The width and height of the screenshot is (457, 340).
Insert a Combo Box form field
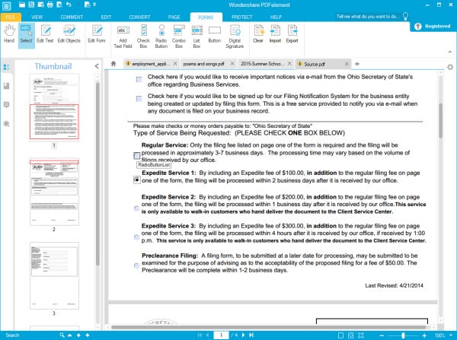click(179, 37)
